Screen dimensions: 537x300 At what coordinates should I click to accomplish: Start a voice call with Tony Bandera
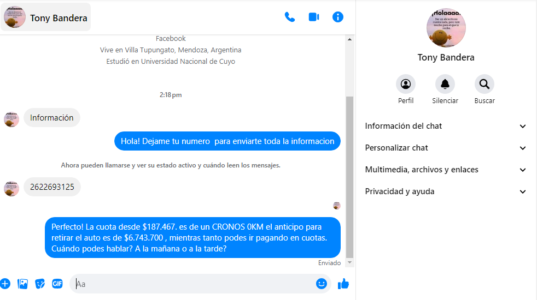coord(290,17)
